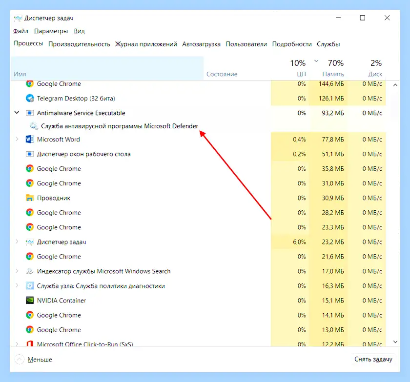Click the NVIDIA Container icon

pyautogui.click(x=30, y=301)
